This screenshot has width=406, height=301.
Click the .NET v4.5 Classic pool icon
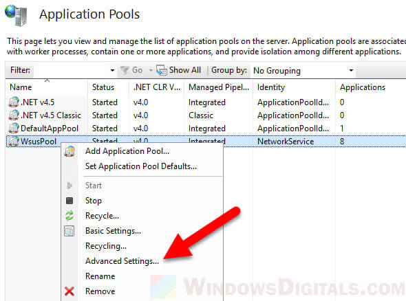coord(14,115)
